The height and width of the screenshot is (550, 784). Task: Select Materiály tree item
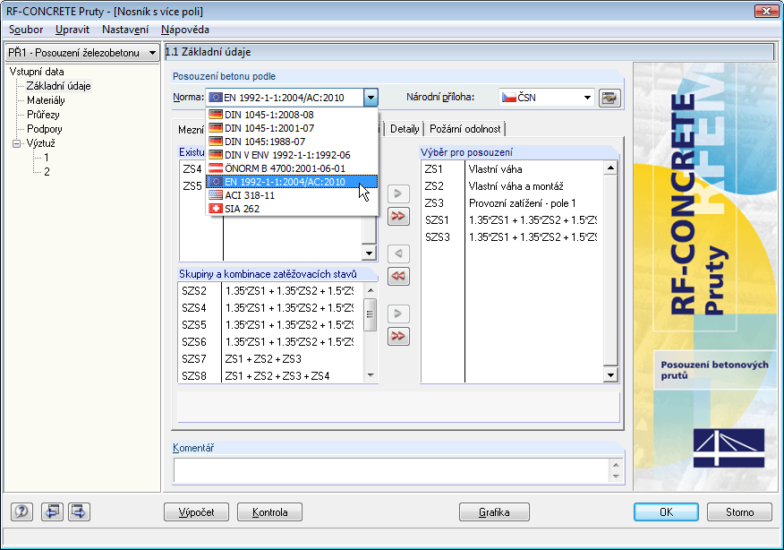click(46, 100)
